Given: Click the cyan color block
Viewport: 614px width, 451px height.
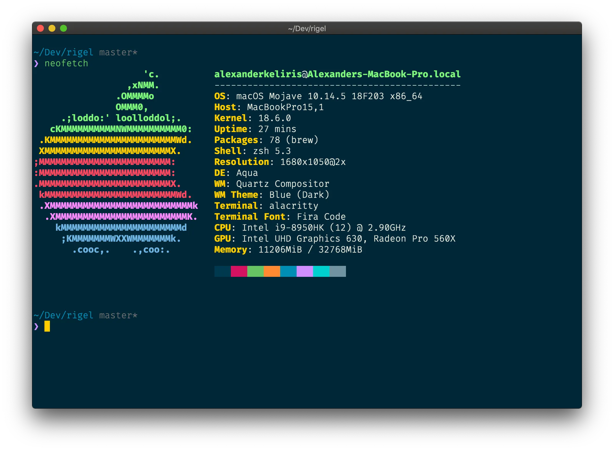Looking at the screenshot, I should point(321,271).
